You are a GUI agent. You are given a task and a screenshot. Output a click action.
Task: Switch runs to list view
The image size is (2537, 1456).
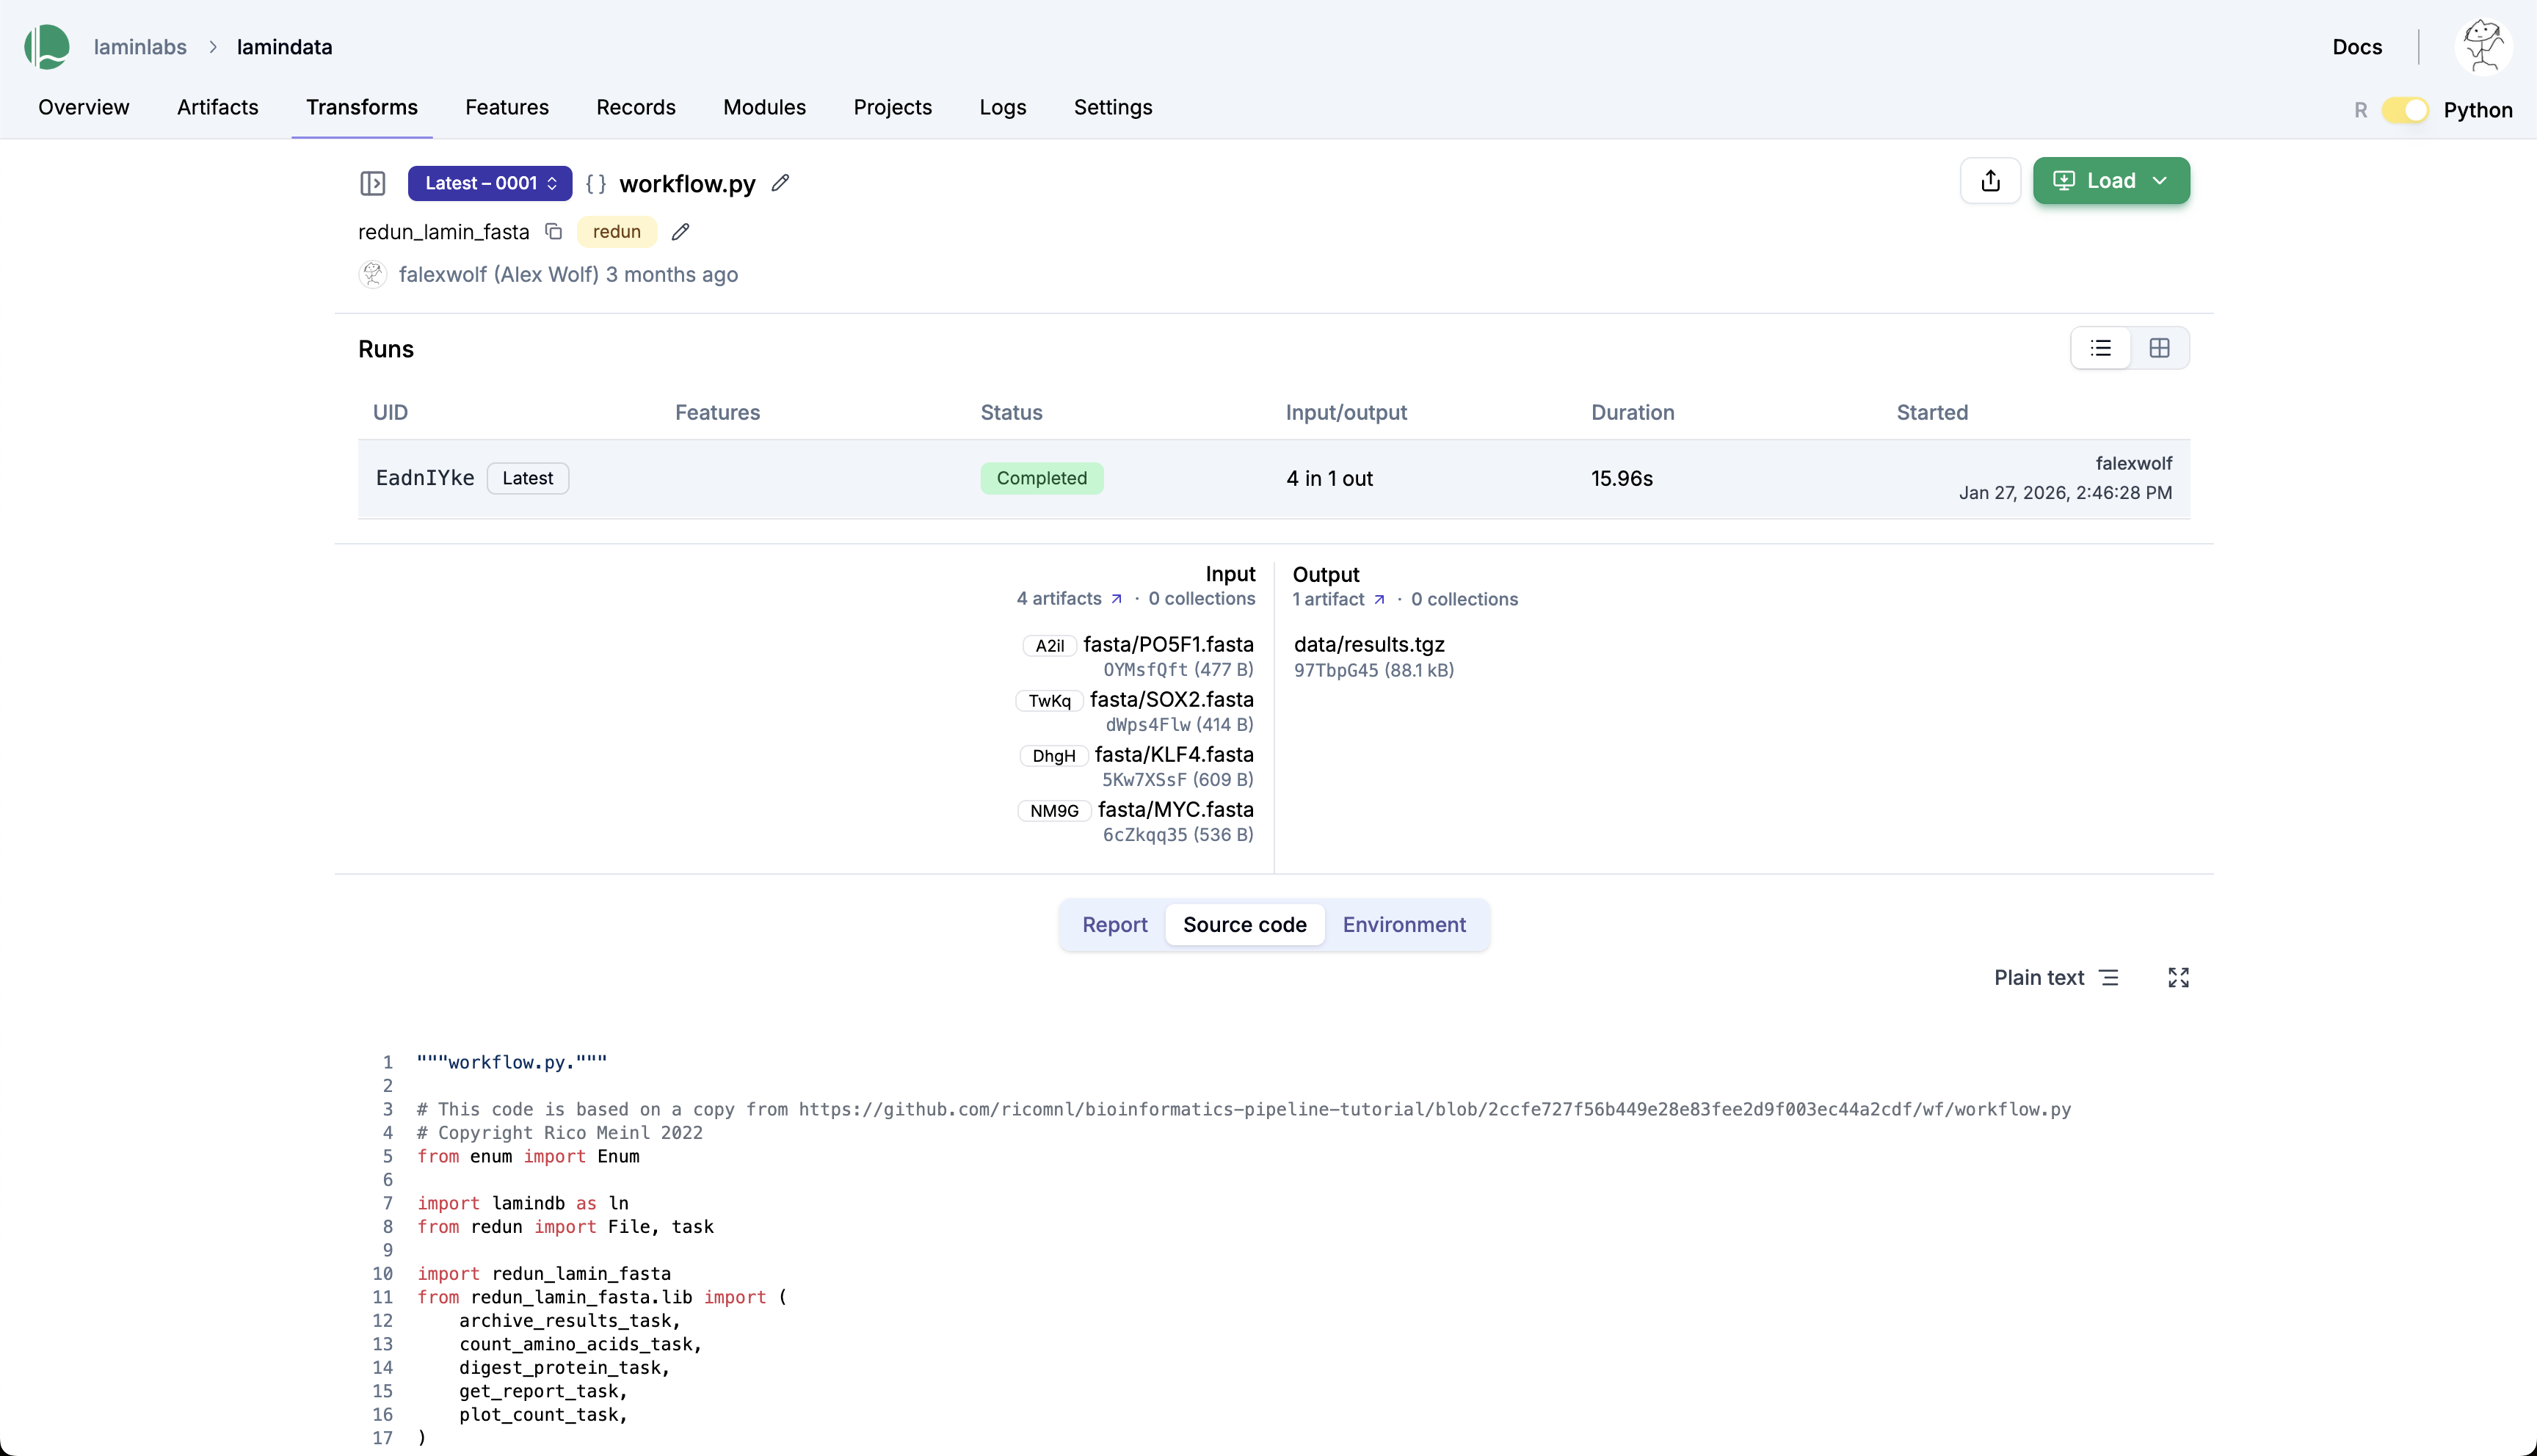[x=2100, y=348]
